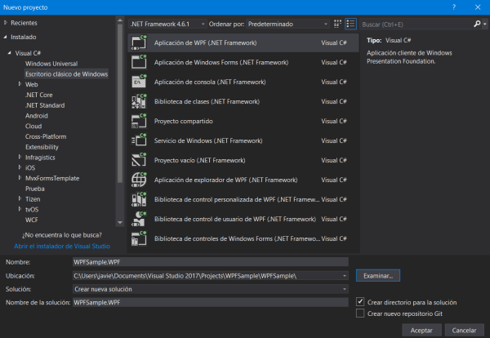The image size is (490, 338).
Task: Pick the Proyecto compartido icon
Action: pyautogui.click(x=138, y=121)
